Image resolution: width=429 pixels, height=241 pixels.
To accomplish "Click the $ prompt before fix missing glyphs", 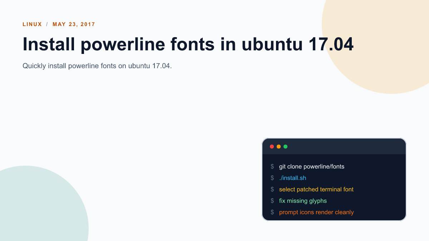I will coord(272,201).
